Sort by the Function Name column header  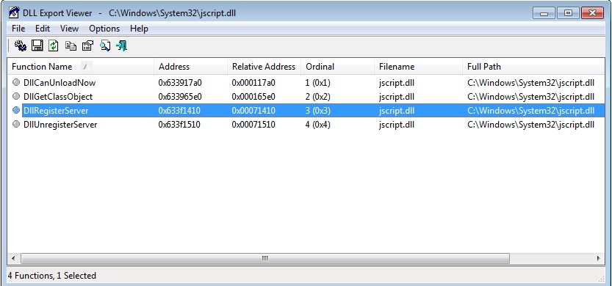[x=80, y=67]
